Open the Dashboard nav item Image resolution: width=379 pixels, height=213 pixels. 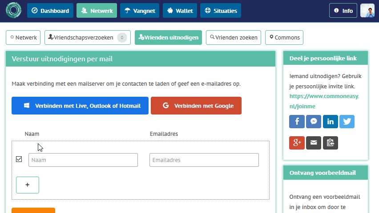tap(50, 11)
